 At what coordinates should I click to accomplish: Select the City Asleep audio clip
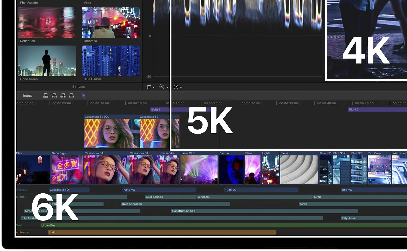click(x=374, y=218)
